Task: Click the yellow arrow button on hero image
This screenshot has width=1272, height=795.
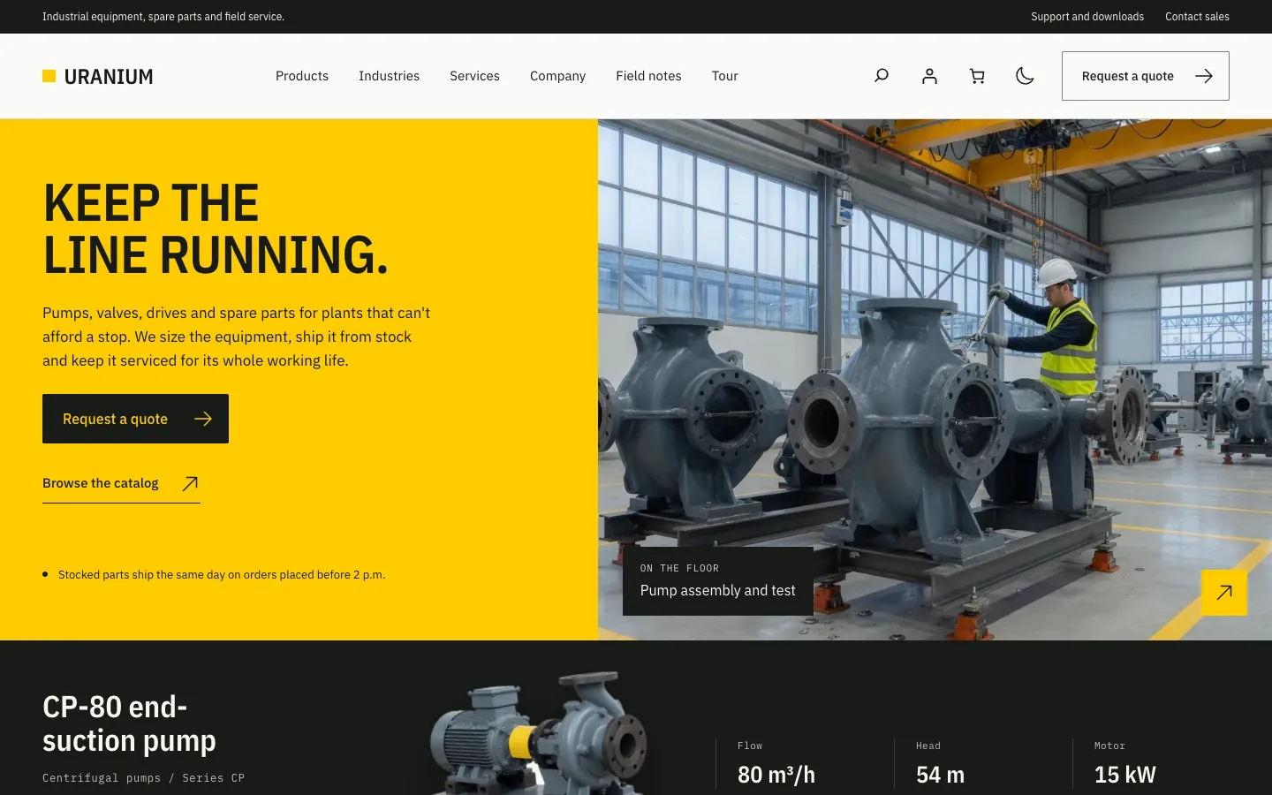Action: tap(1224, 593)
